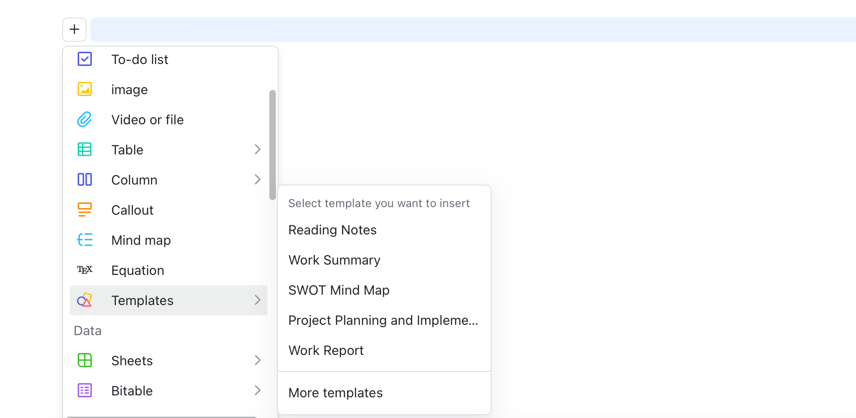Open the Bitable submenu arrow
Screen dimensions: 856x418
[x=257, y=390]
